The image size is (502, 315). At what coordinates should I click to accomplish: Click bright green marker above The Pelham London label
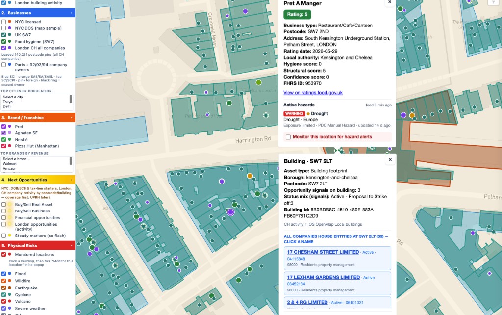[x=259, y=83]
